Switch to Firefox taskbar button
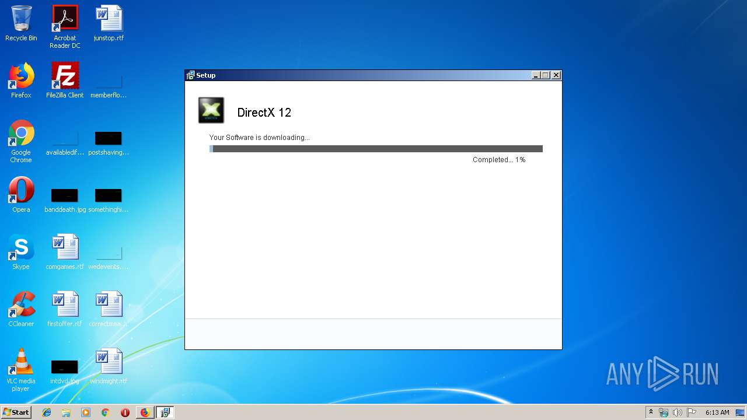This screenshot has height=420, width=747. [x=145, y=412]
